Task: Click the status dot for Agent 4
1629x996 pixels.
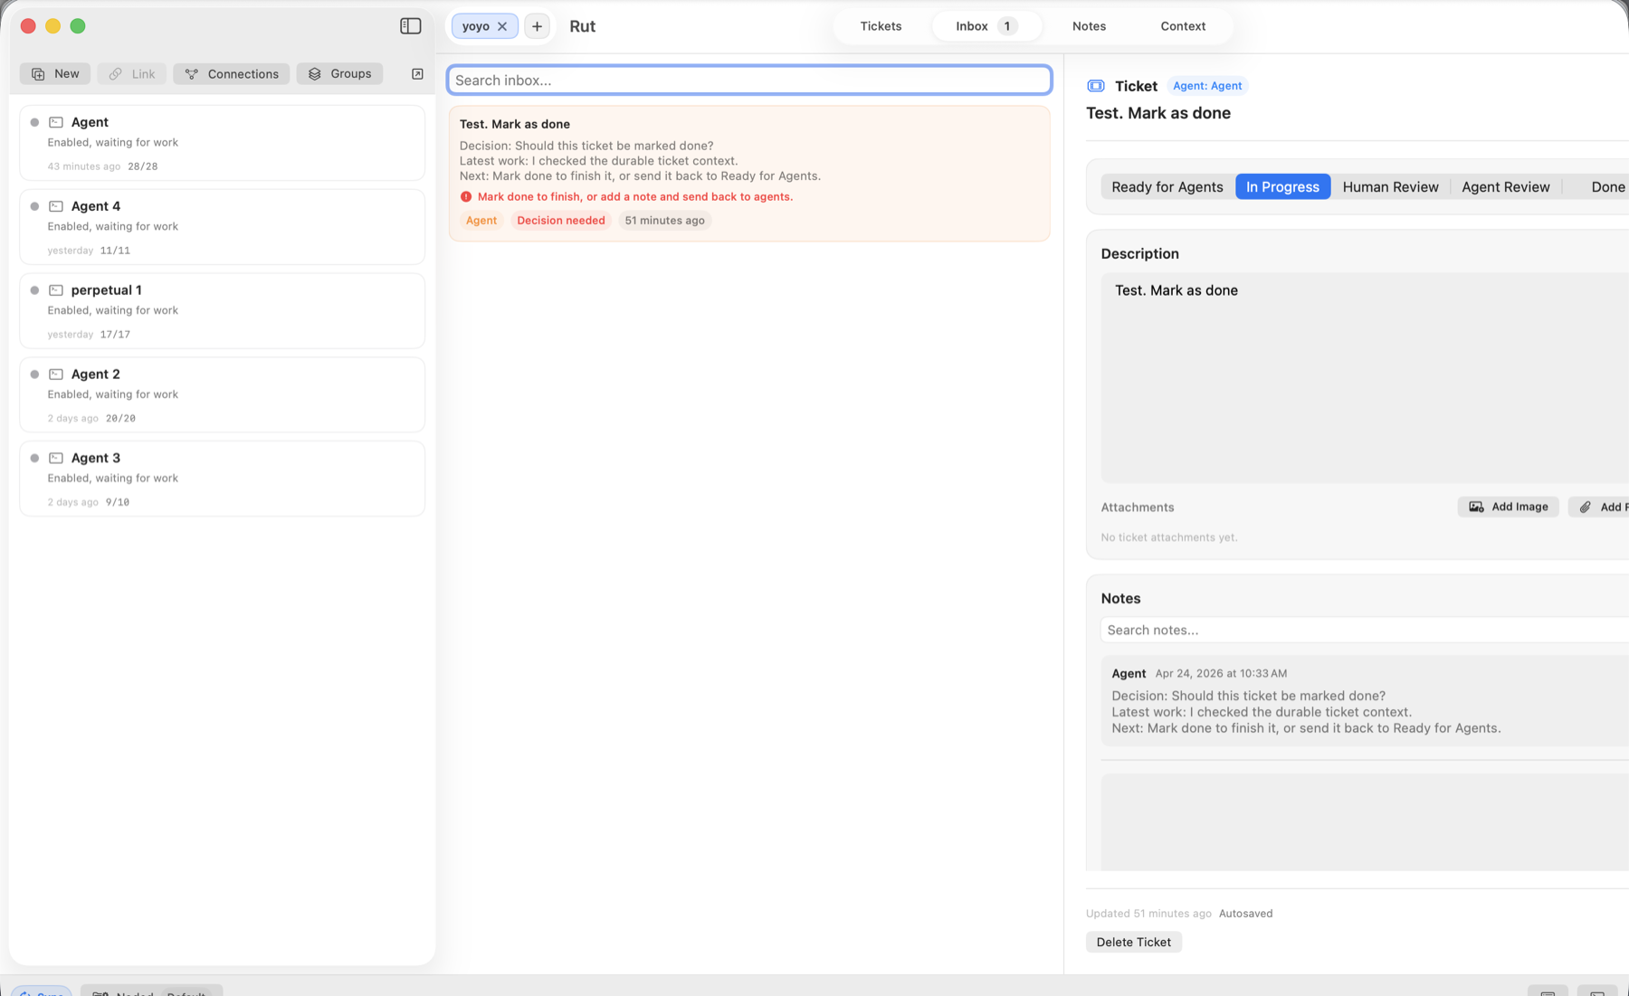Action: 34,206
